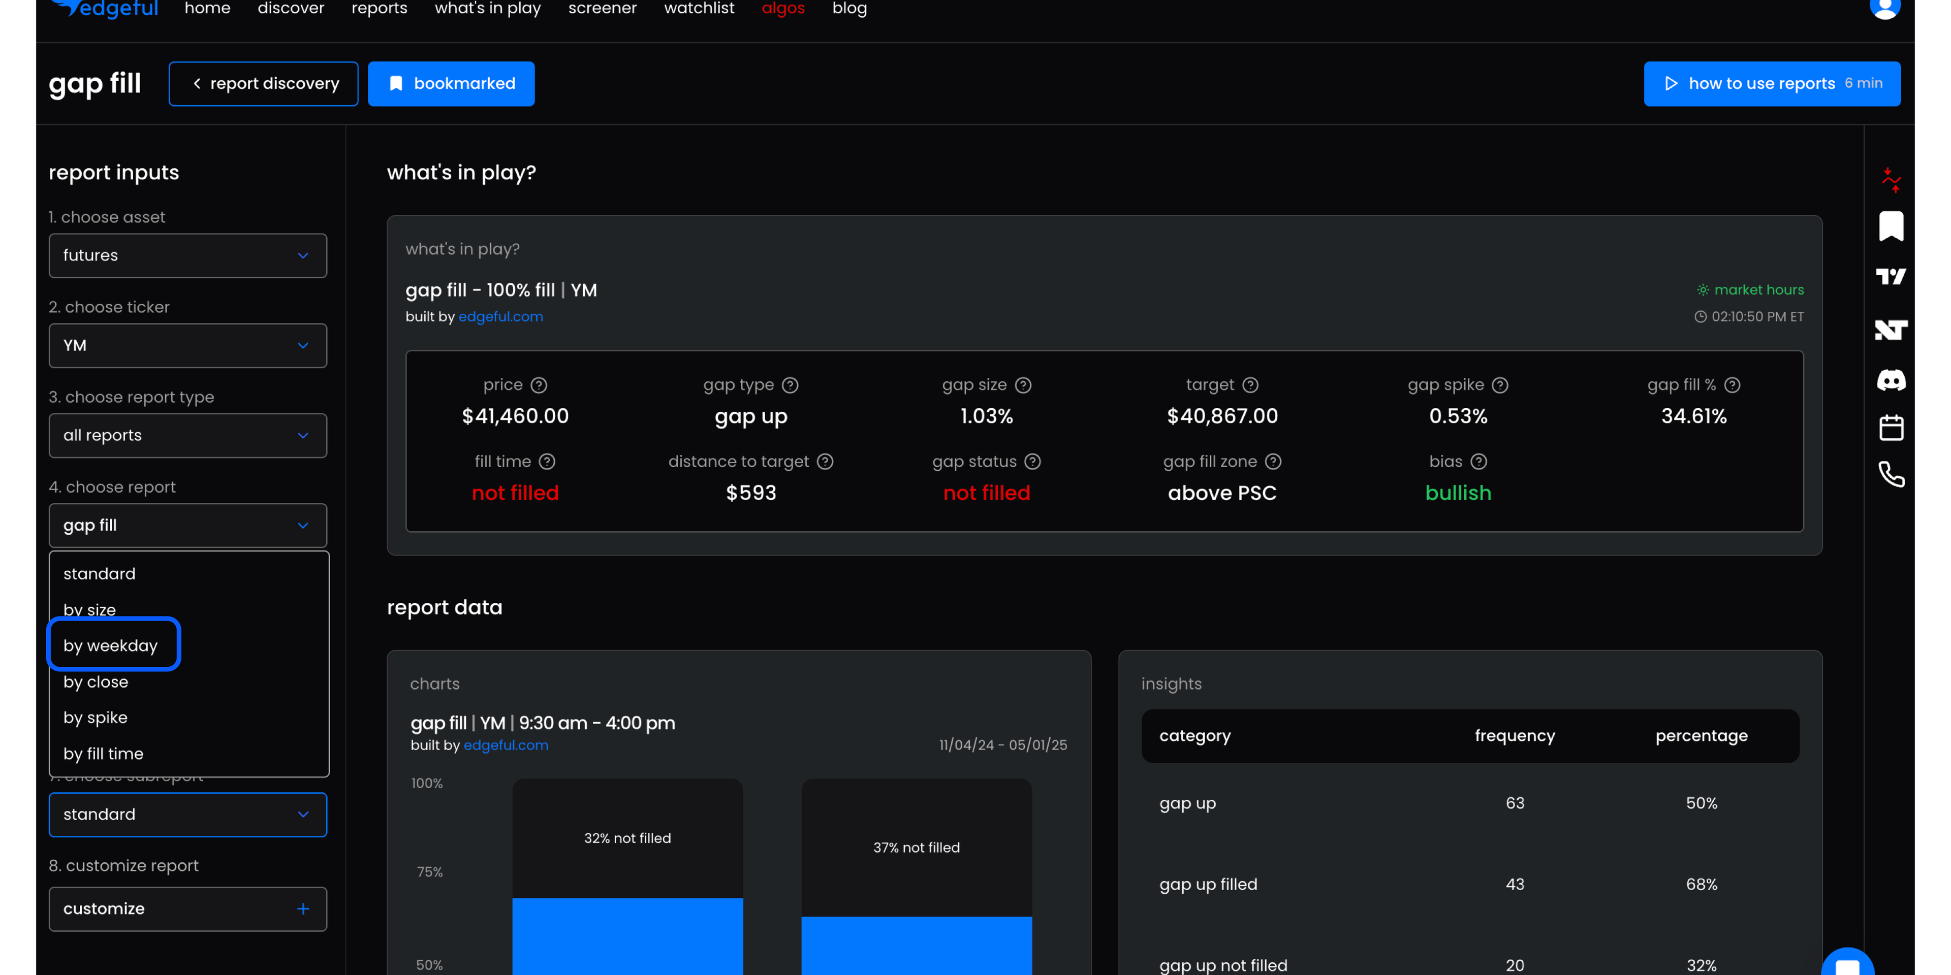Viewport: 1951px width, 975px height.
Task: Open the all reports type dropdown
Action: (188, 435)
